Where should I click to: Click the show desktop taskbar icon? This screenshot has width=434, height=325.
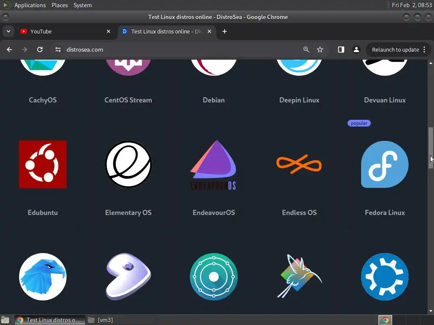(5, 320)
